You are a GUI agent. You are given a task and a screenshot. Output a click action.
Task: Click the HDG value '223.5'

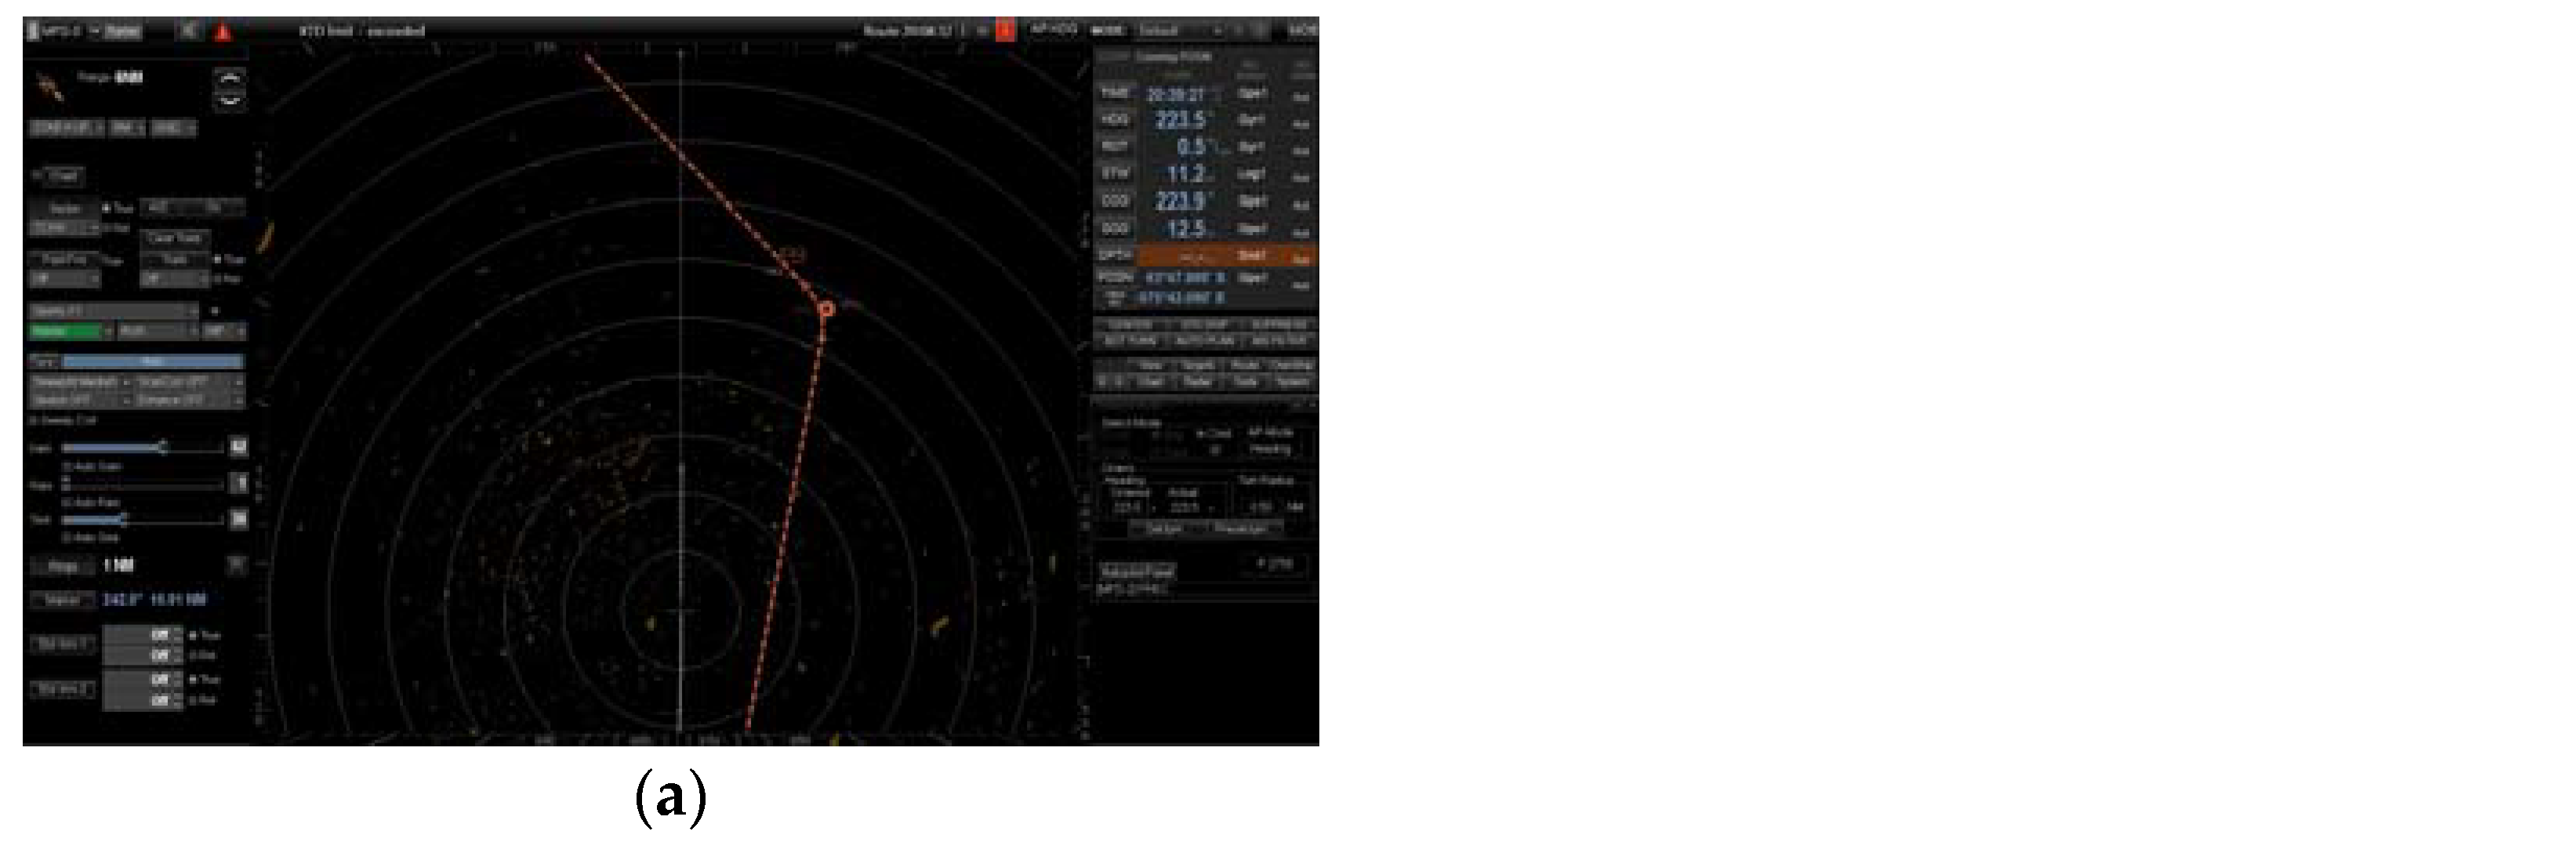point(1180,120)
